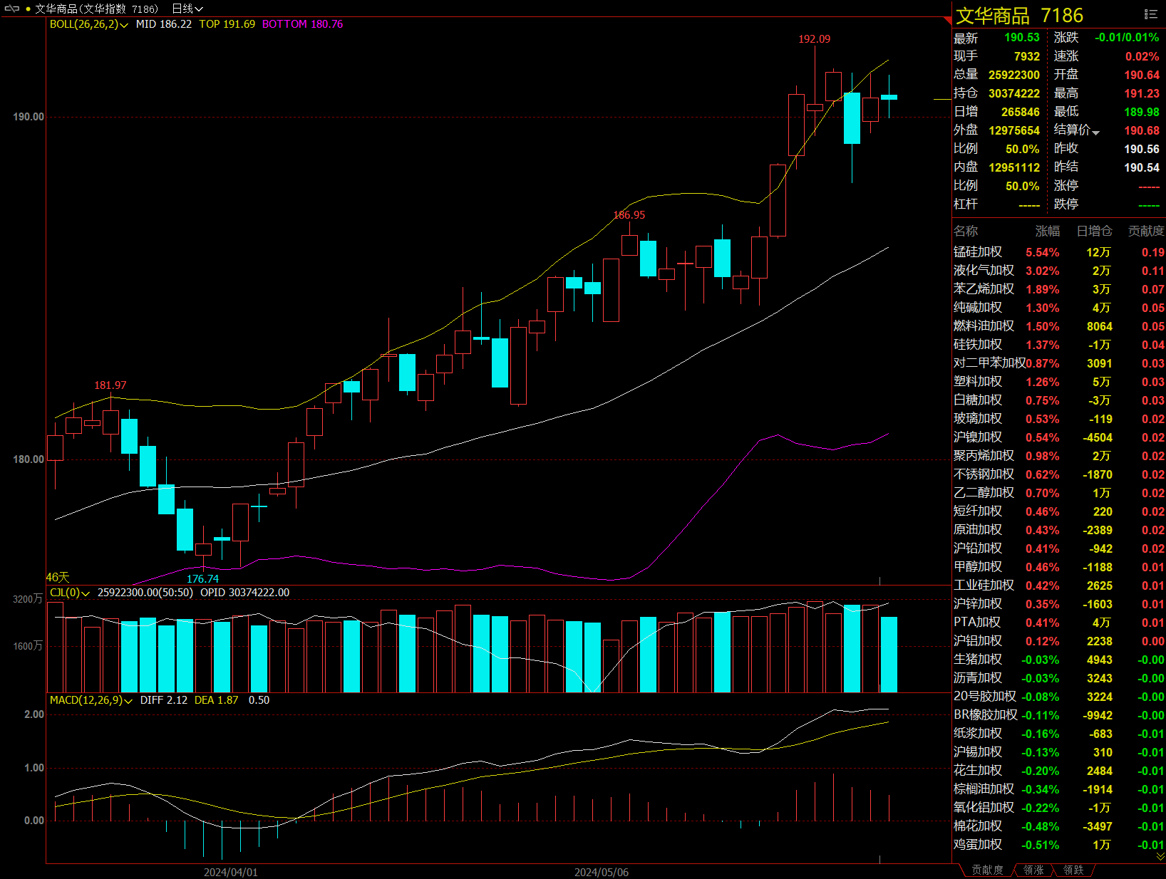Select the 沥青加权 row
This screenshot has height=879, width=1166.
click(x=1059, y=678)
